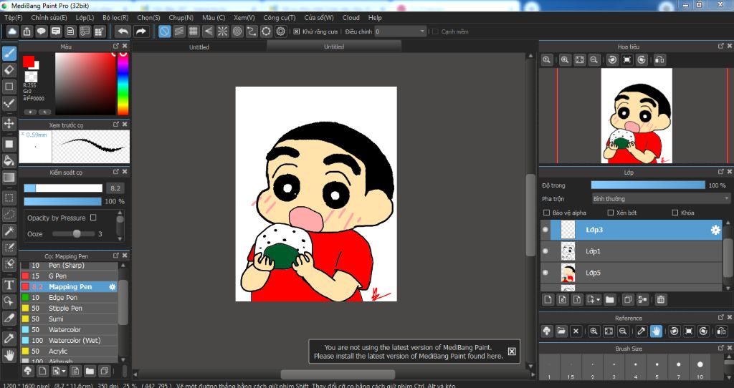The height and width of the screenshot is (388, 734).
Task: Hide layer Lớp5 visibility dot
Action: click(545, 273)
